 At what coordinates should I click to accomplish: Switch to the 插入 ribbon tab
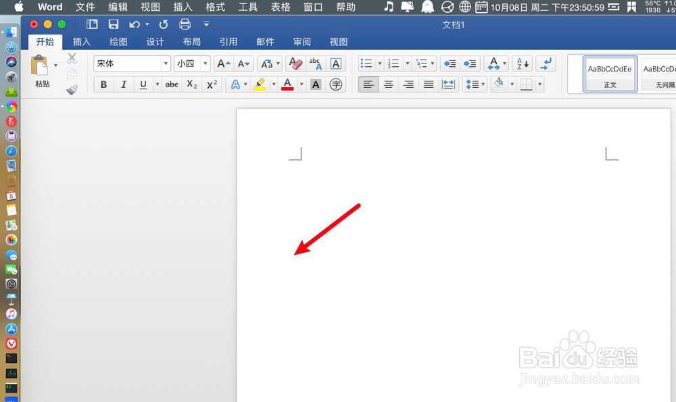[x=82, y=42]
